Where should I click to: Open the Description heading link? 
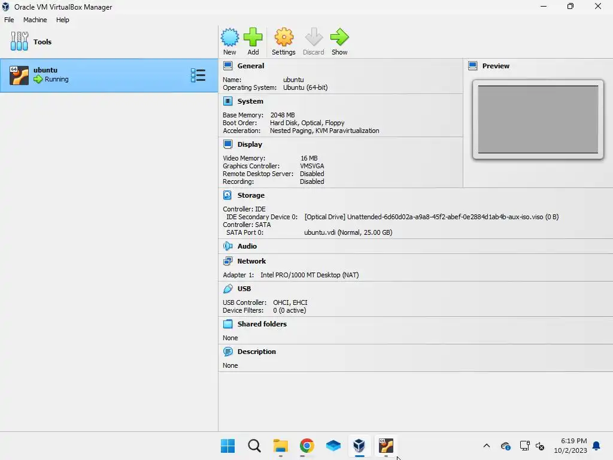(256, 351)
